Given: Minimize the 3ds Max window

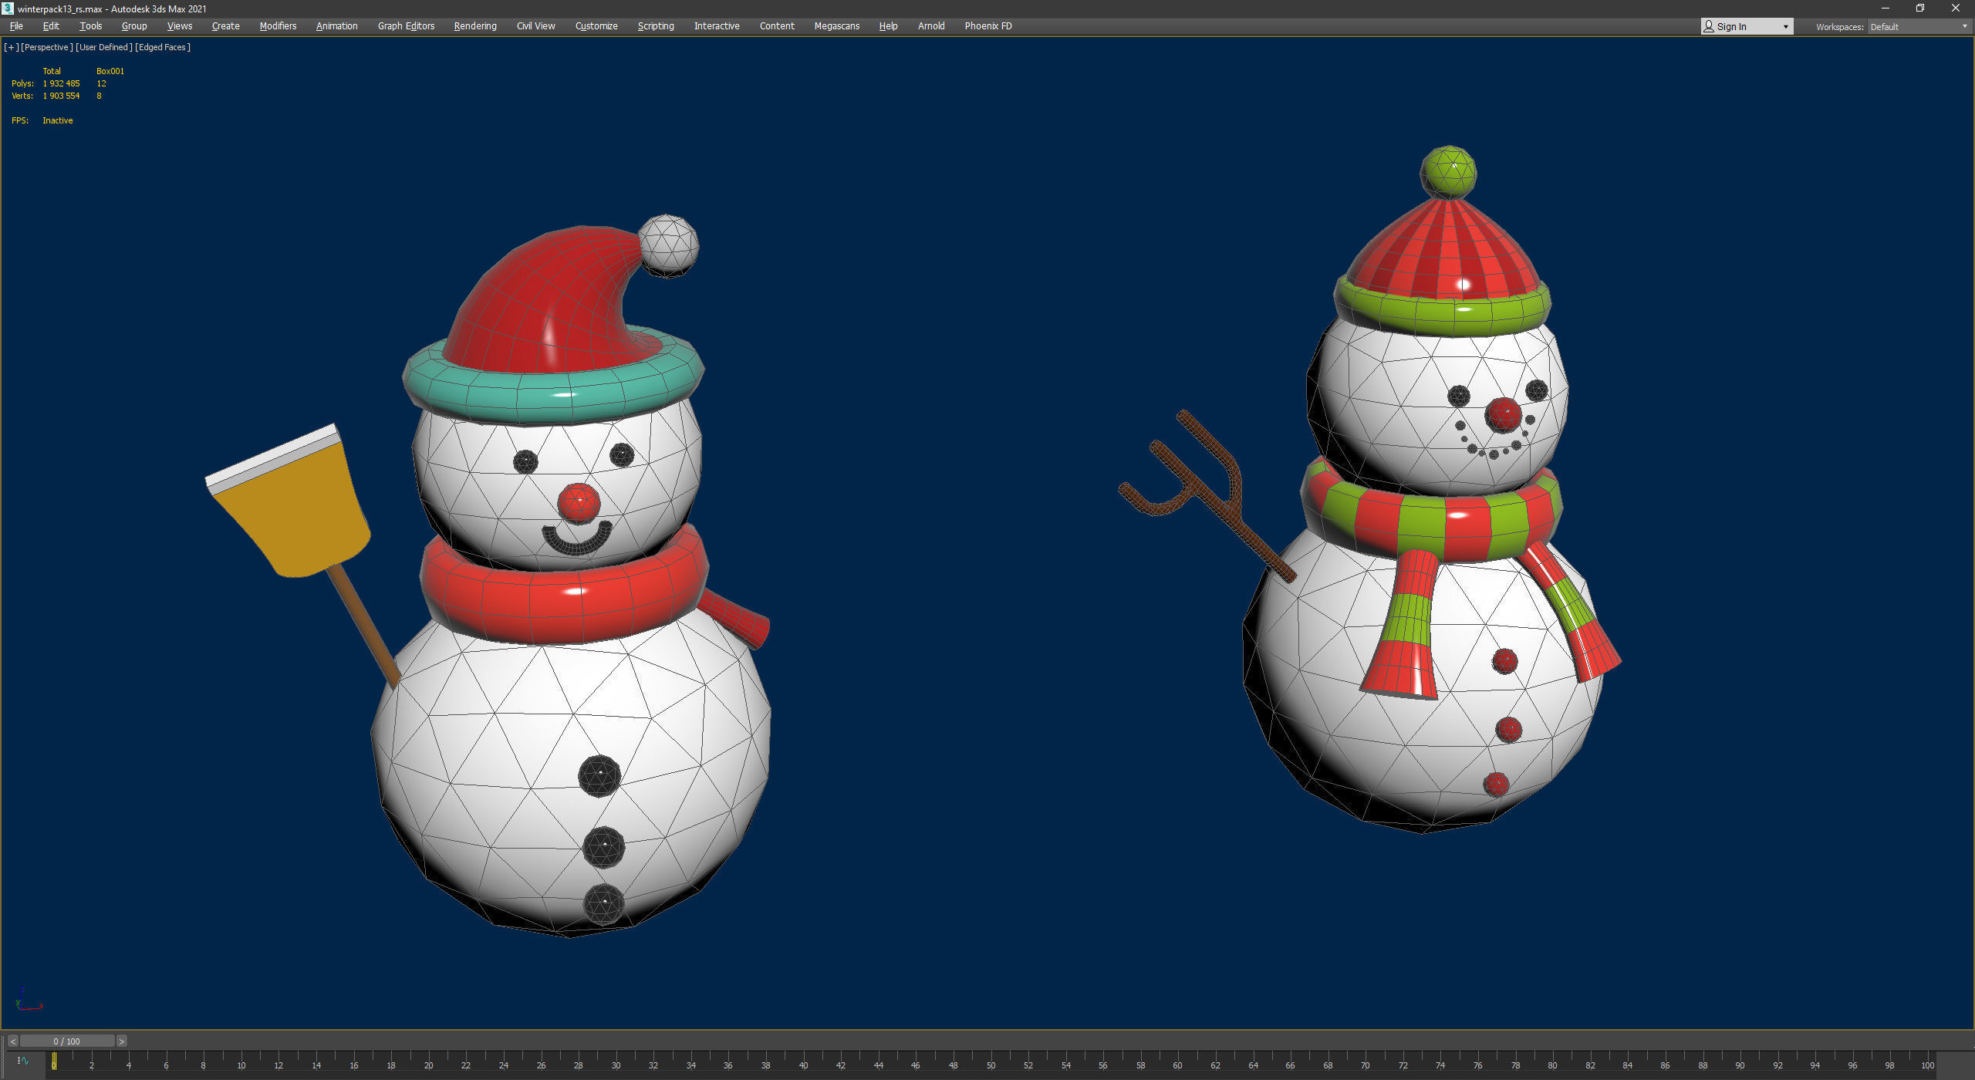Looking at the screenshot, I should (1885, 8).
